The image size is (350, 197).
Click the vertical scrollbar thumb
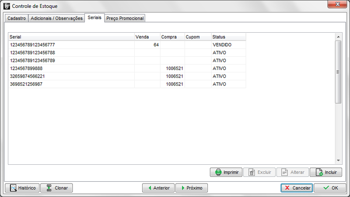(x=338, y=72)
